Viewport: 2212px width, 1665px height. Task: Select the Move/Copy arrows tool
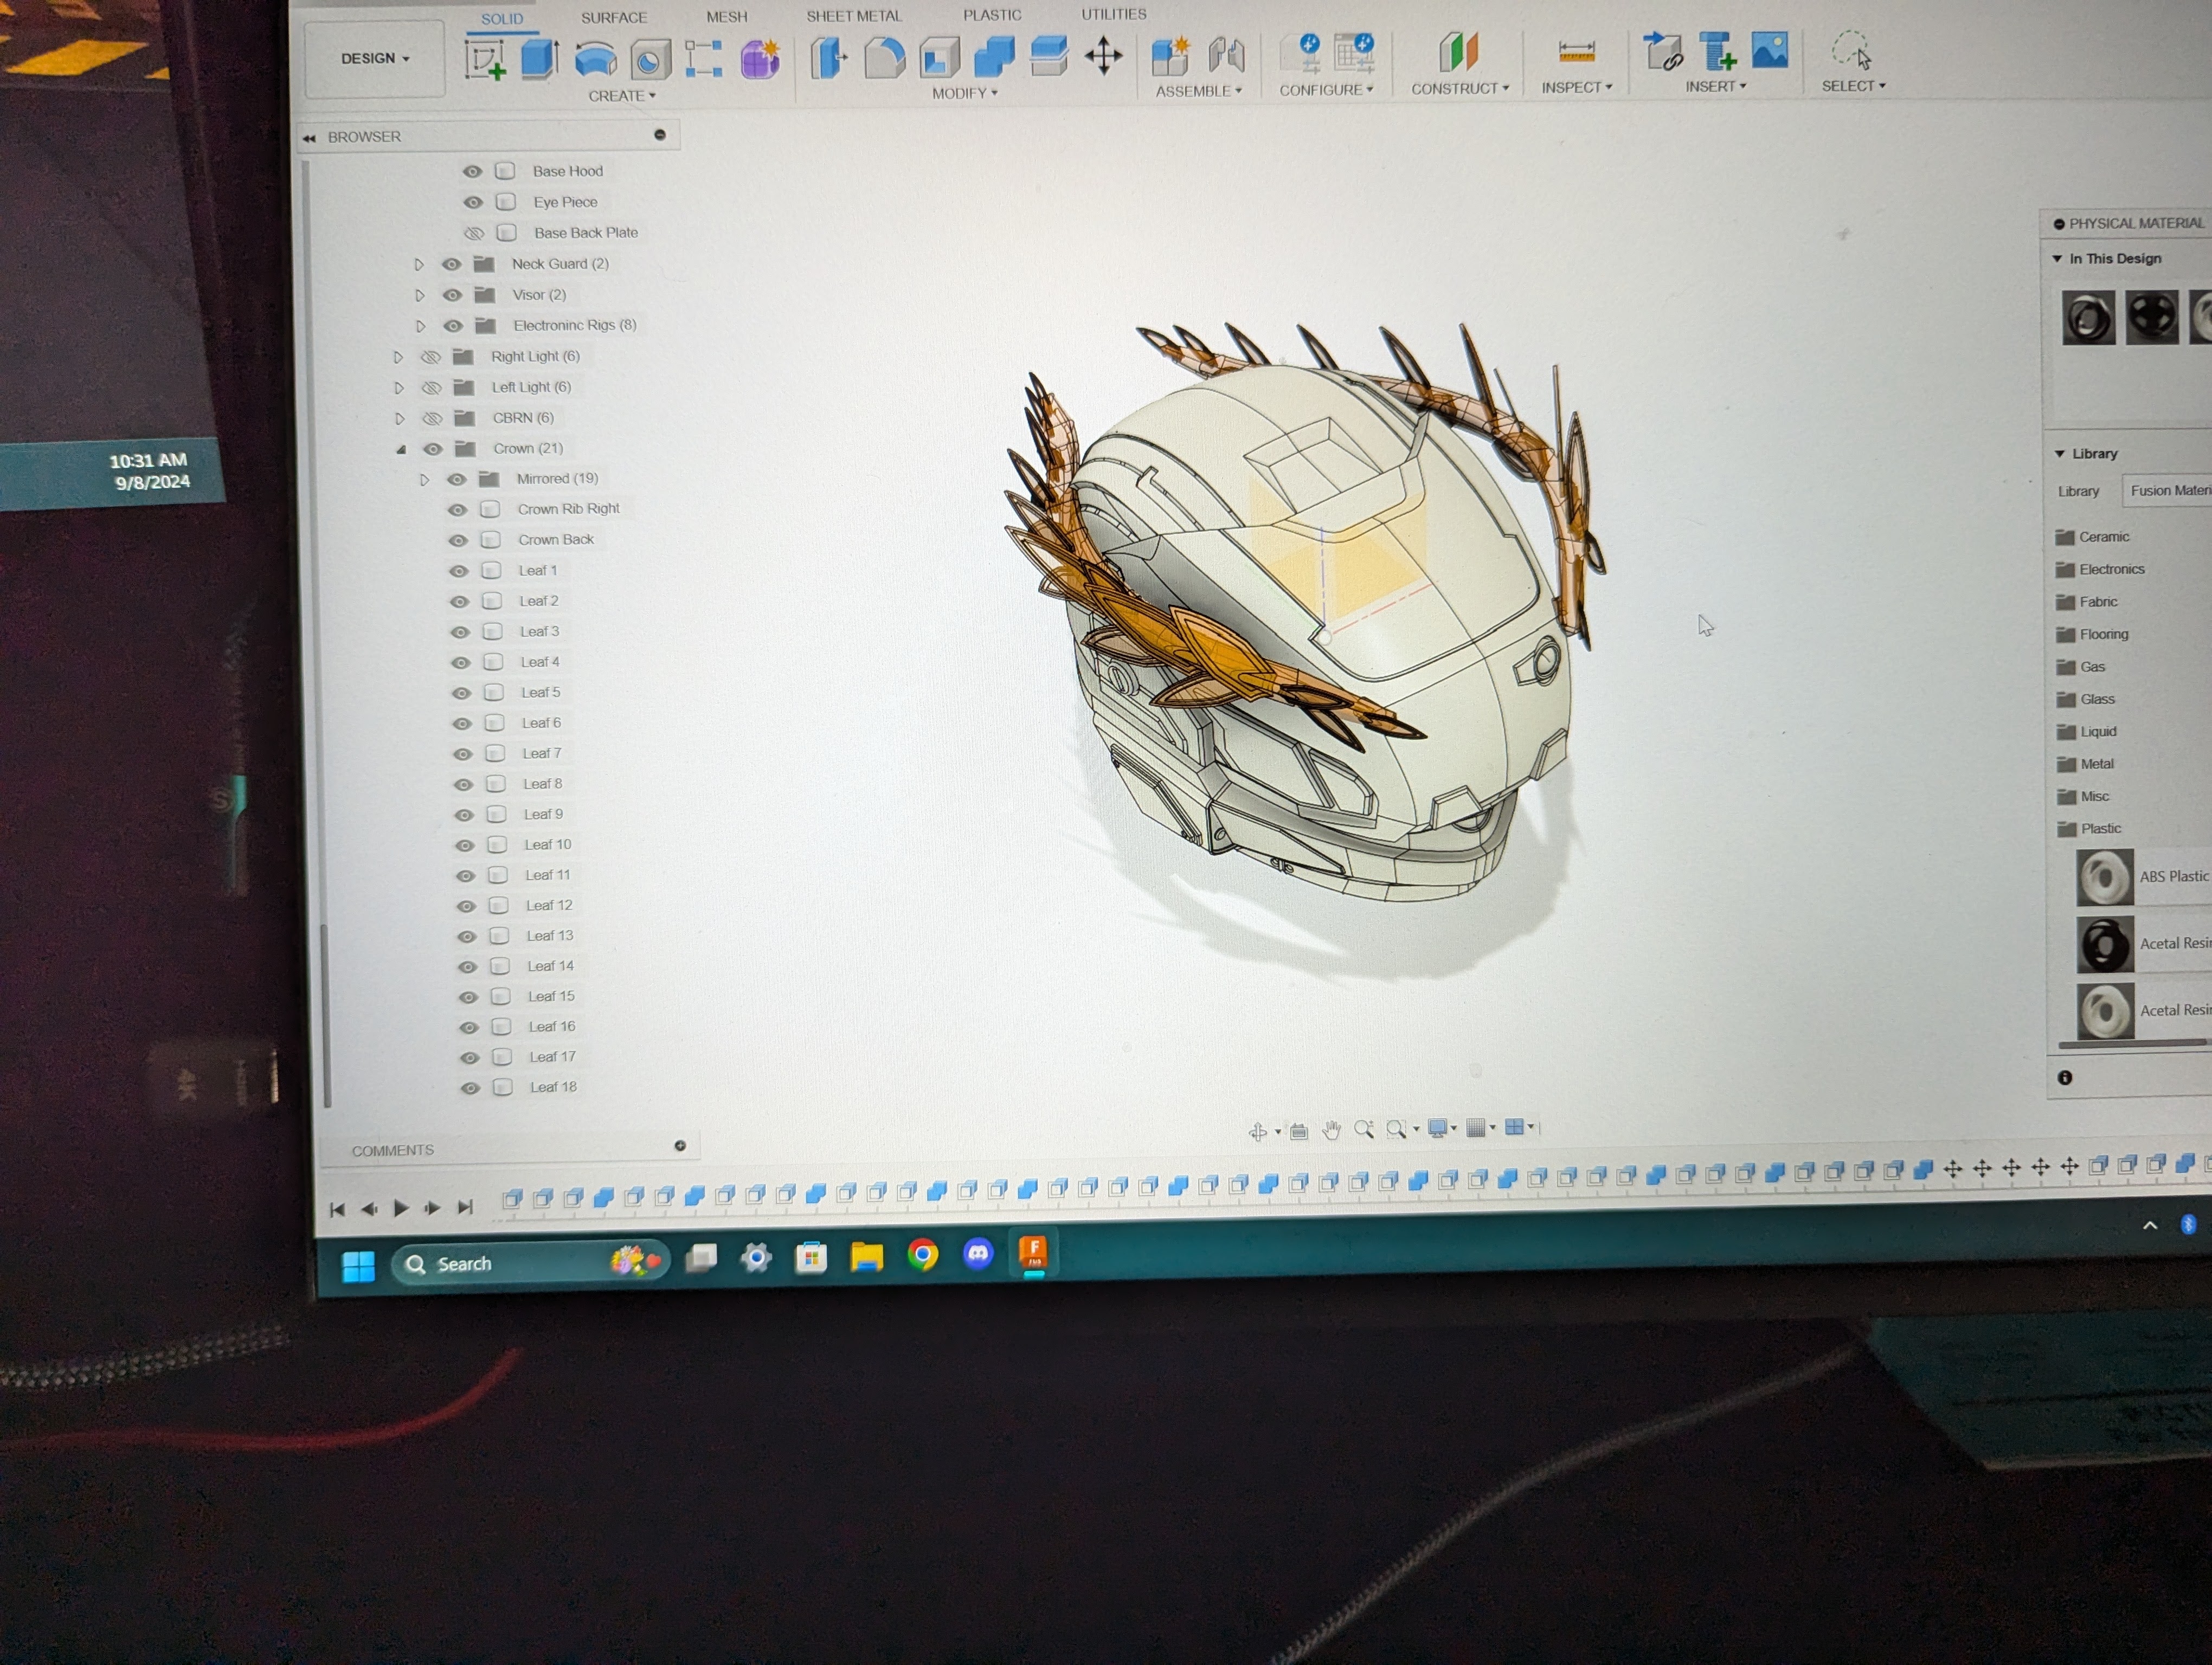[x=1103, y=55]
